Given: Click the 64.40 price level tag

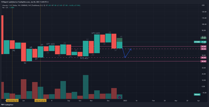Looking at the screenshot, I should pos(203,46).
